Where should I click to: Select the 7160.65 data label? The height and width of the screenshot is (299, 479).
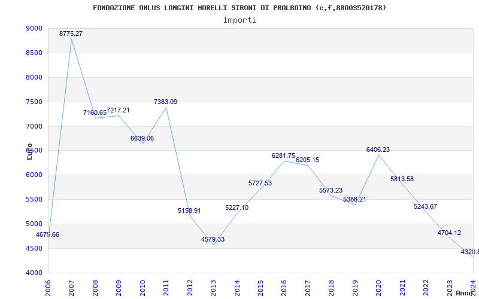click(x=95, y=112)
